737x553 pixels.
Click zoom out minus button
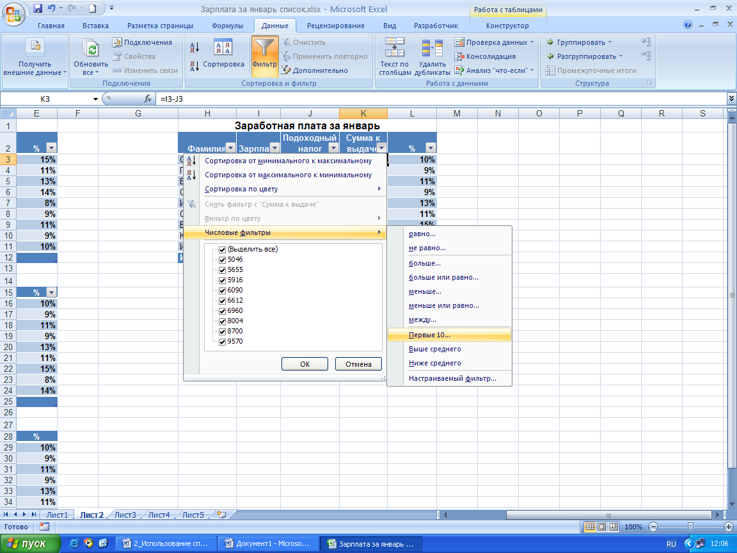(653, 527)
